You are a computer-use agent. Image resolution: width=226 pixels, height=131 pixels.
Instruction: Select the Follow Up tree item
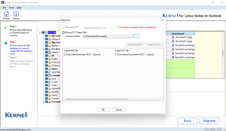tap(56, 62)
